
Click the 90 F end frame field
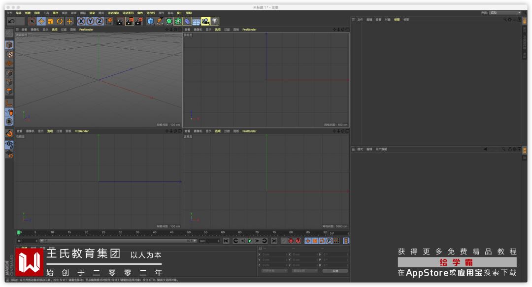coord(209,241)
